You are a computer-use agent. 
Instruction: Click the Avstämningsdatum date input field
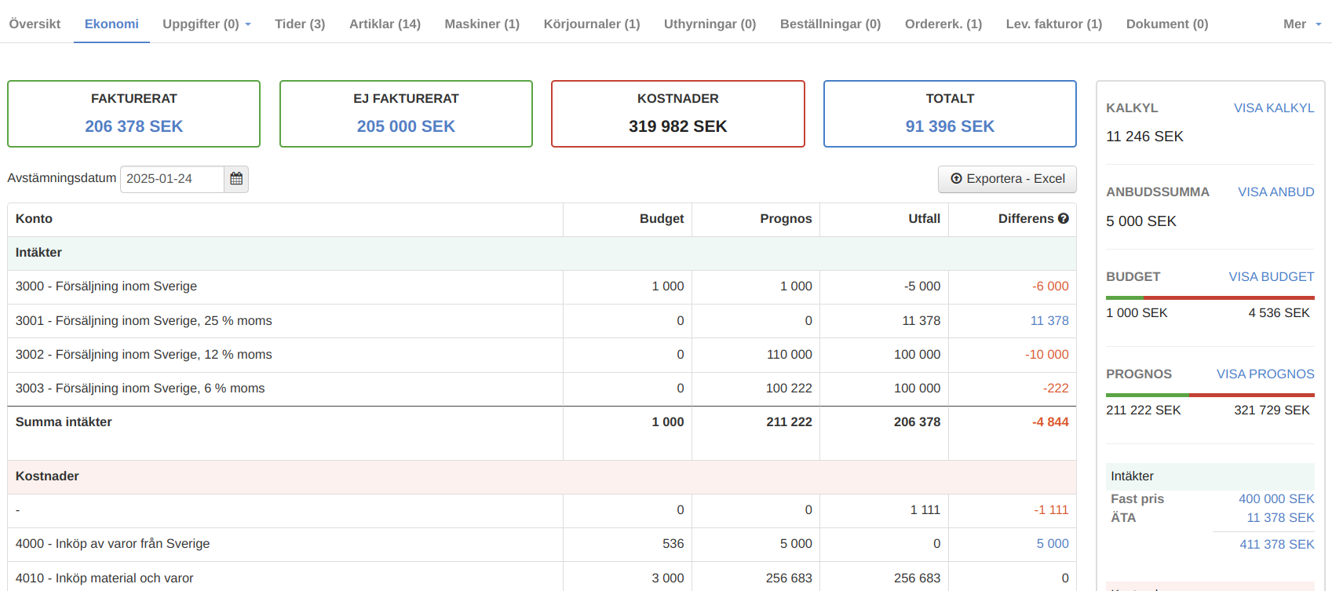(172, 179)
